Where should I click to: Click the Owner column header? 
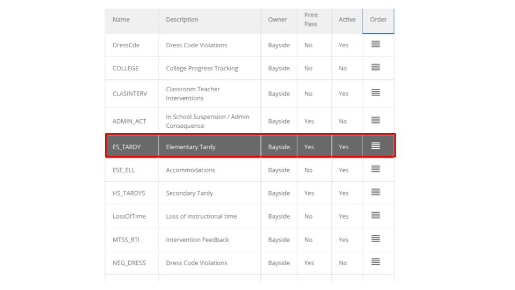click(277, 20)
